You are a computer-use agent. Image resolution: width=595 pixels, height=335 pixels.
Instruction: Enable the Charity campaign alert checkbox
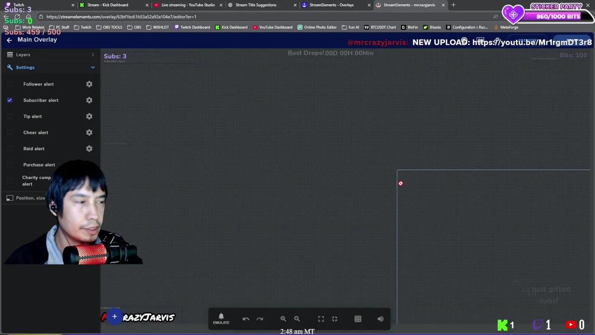pyautogui.click(x=10, y=181)
